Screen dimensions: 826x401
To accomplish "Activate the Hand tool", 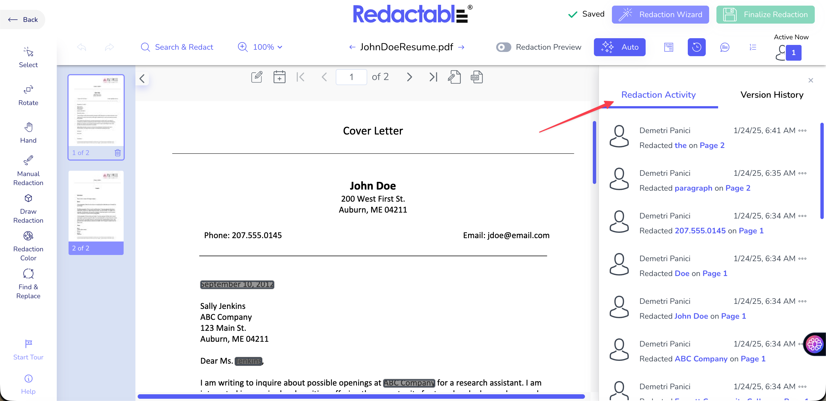I will click(28, 133).
